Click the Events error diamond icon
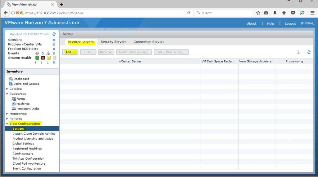Image resolution: width=318 pixels, height=177 pixels. (37, 53)
